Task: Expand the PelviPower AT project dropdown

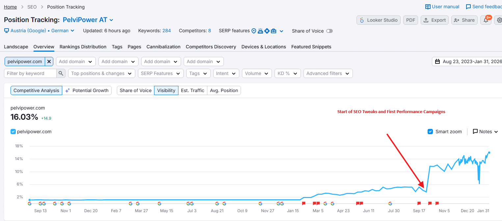Action: click(88, 20)
